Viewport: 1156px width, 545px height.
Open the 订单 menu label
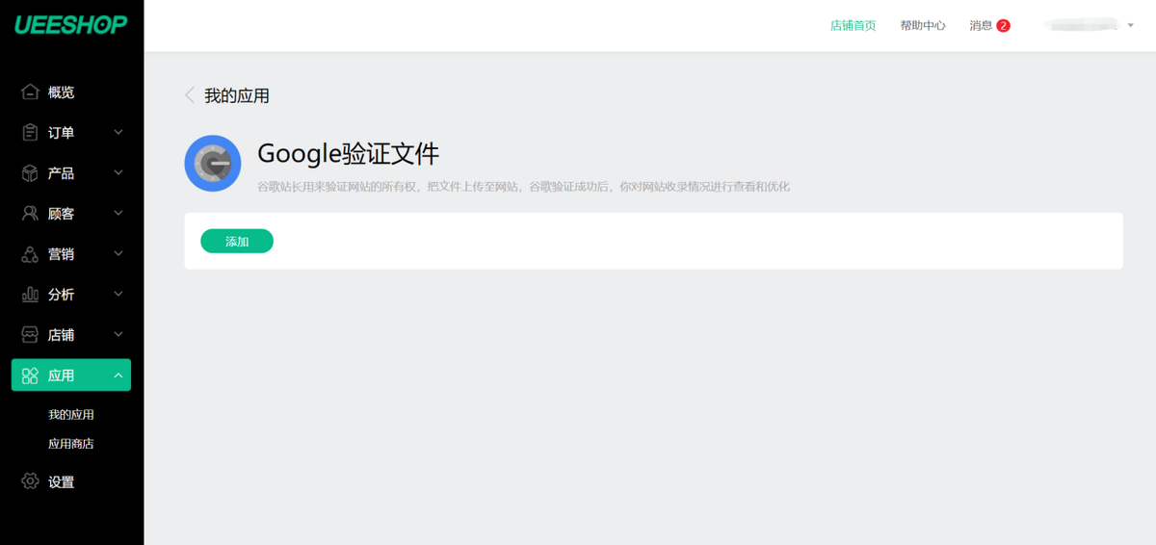(61, 133)
